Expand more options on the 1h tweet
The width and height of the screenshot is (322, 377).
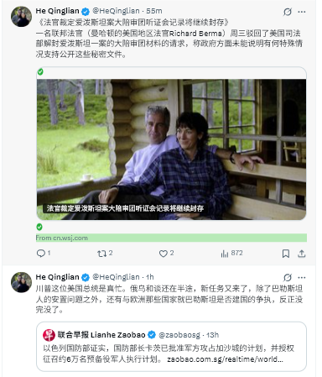[302, 278]
